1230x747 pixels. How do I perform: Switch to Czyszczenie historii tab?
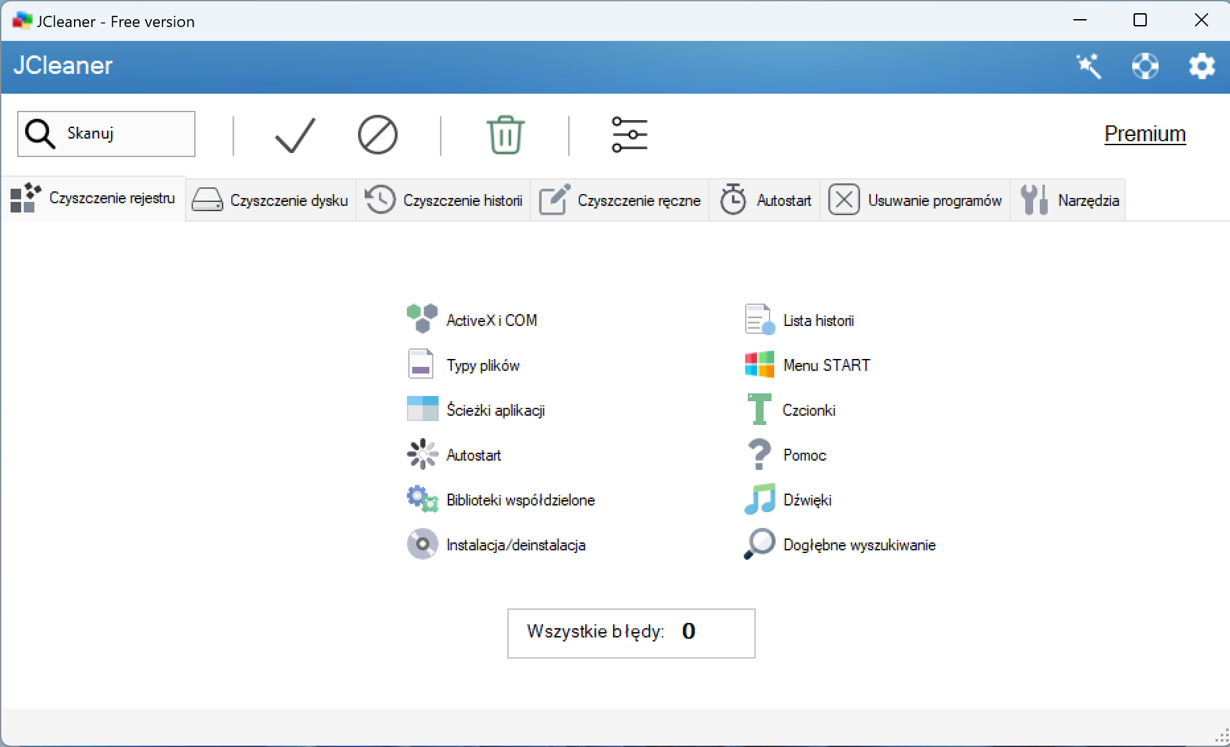pyautogui.click(x=443, y=200)
